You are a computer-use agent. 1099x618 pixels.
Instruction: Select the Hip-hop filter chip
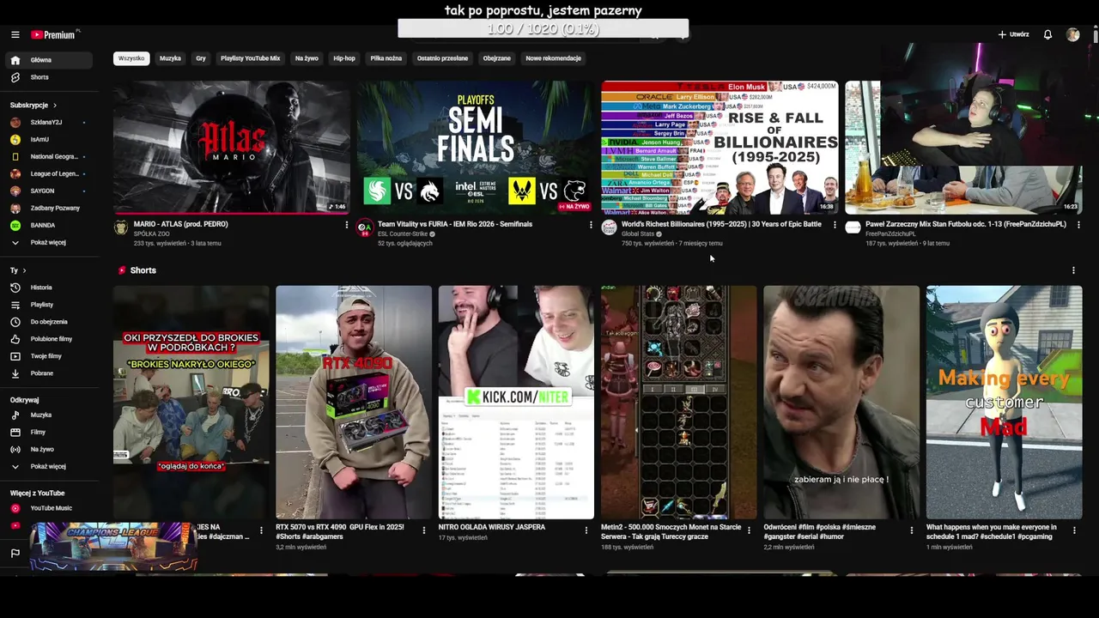coord(344,58)
